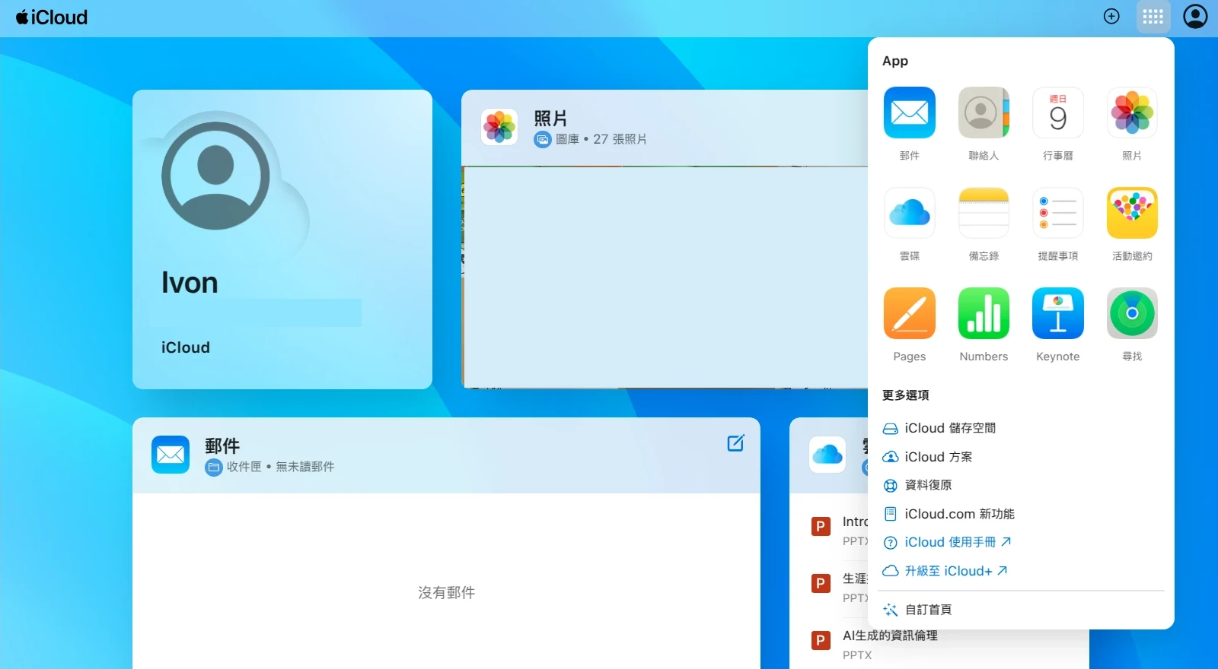The width and height of the screenshot is (1218, 669).
Task: Click the AI生成的資訊倫理 file name
Action: 890,636
